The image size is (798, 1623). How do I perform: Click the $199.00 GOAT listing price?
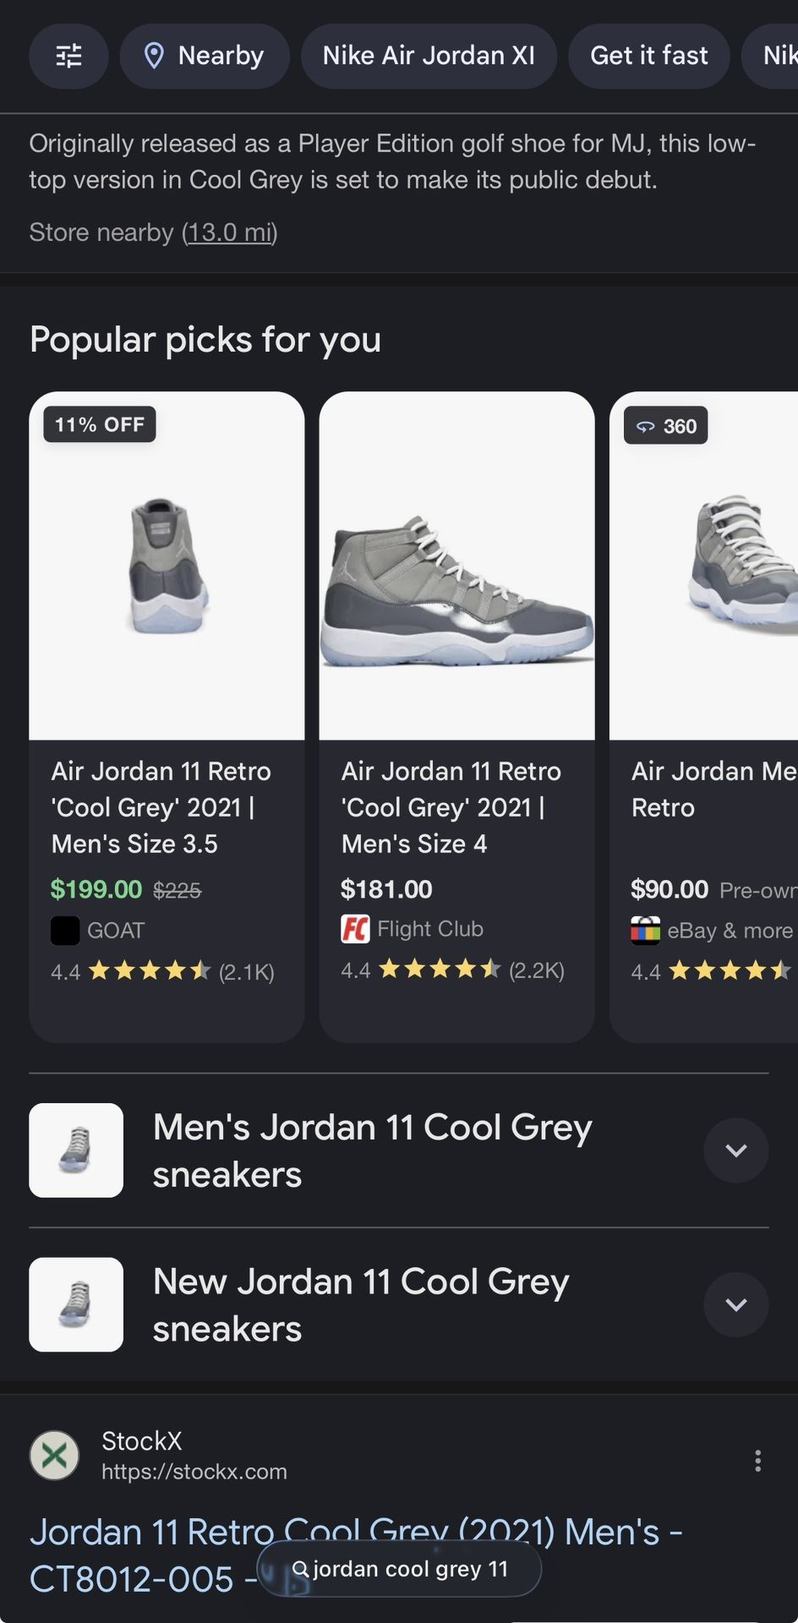coord(96,889)
